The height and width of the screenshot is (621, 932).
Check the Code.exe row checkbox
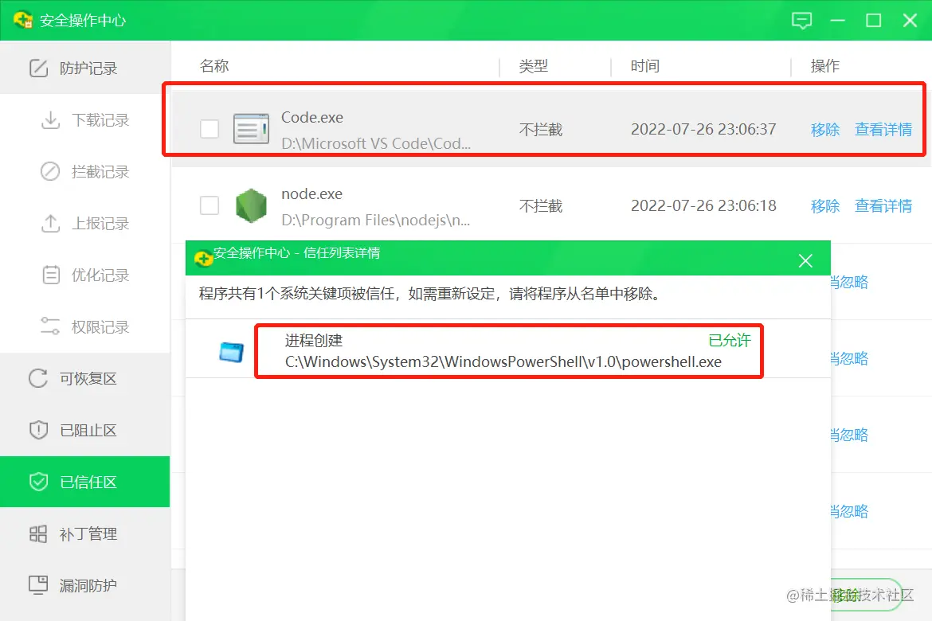click(210, 129)
